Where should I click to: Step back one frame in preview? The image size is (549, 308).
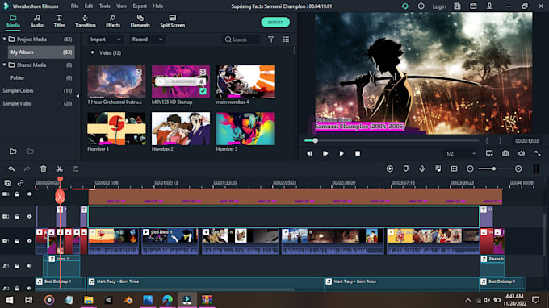pos(309,153)
